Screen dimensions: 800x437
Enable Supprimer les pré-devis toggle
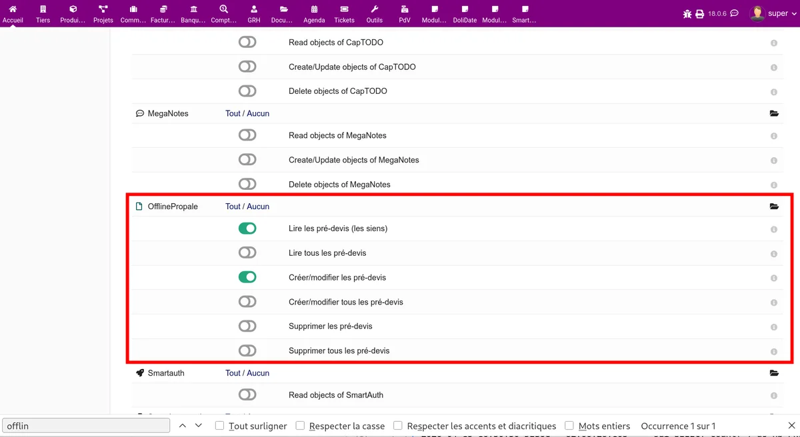pyautogui.click(x=247, y=326)
